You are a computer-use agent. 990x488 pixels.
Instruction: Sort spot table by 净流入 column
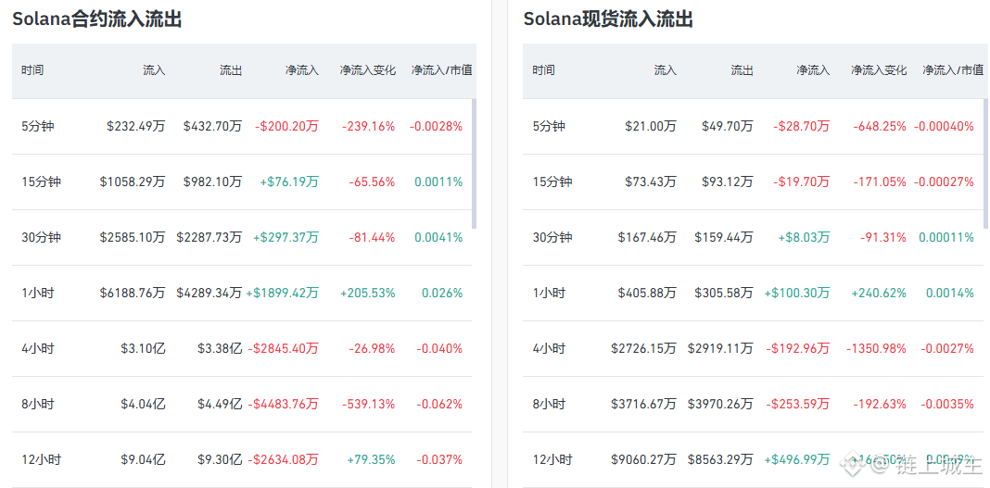[x=813, y=70]
